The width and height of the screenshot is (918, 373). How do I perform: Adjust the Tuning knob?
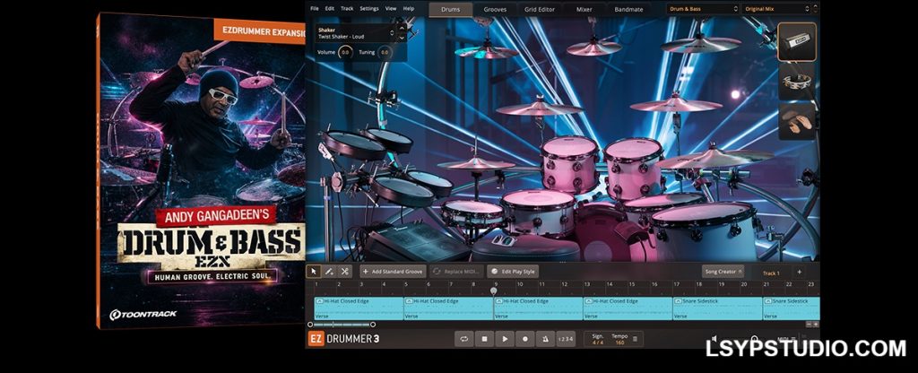384,53
